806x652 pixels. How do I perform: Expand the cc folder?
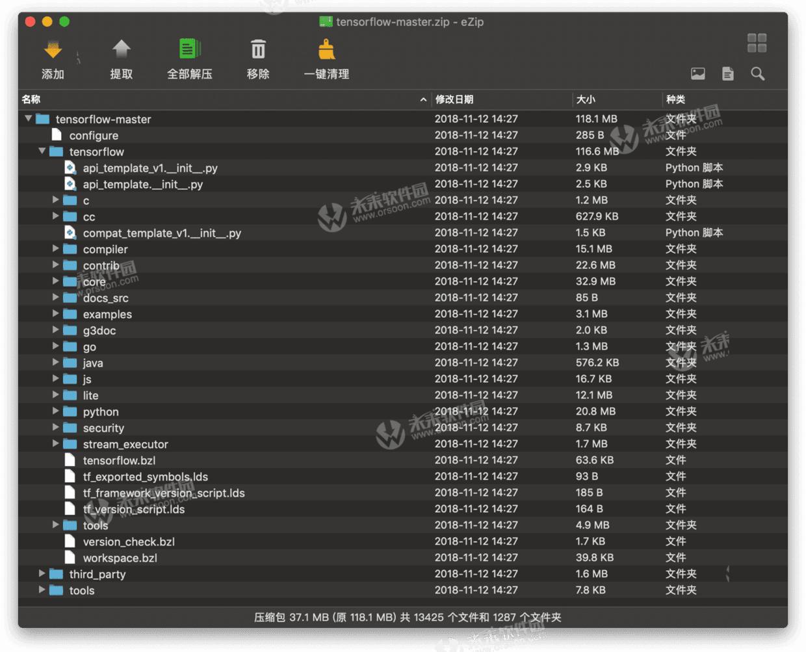click(x=56, y=216)
